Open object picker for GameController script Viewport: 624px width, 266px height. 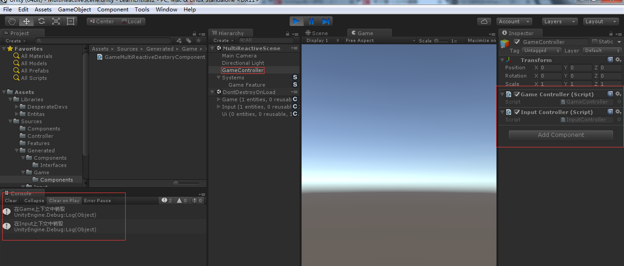point(619,102)
